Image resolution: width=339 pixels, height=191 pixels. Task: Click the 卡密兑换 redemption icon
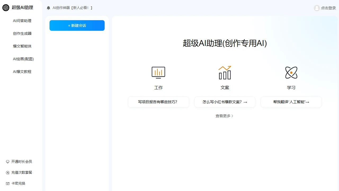[7, 183]
